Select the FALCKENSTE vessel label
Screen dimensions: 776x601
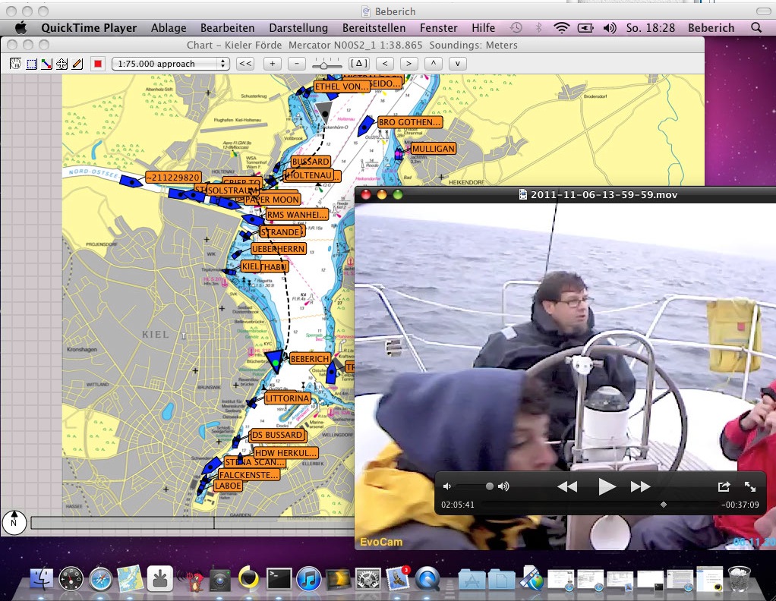pyautogui.click(x=249, y=475)
